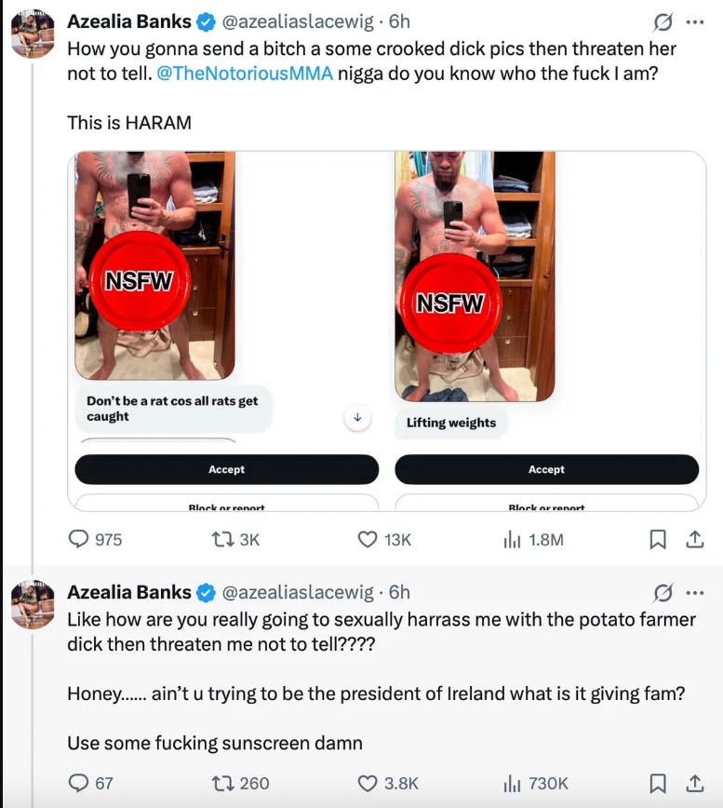Screen dimensions: 723x808
Task: Click the verified badge next to Azealia Banks
Action: click(x=204, y=20)
